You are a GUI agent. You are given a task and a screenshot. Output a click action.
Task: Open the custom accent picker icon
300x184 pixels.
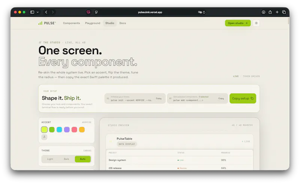[x=44, y=137]
